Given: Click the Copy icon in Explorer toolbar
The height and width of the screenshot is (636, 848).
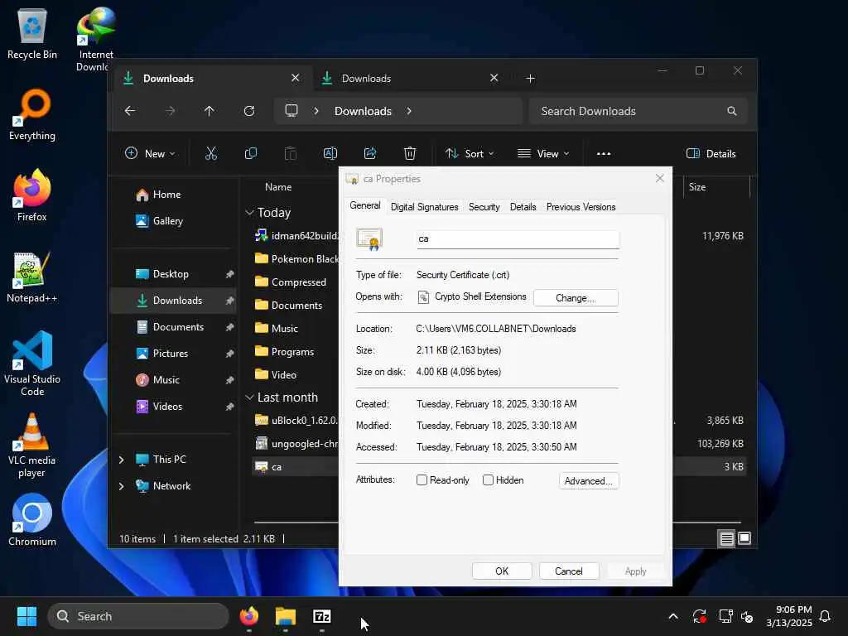Looking at the screenshot, I should tap(250, 153).
